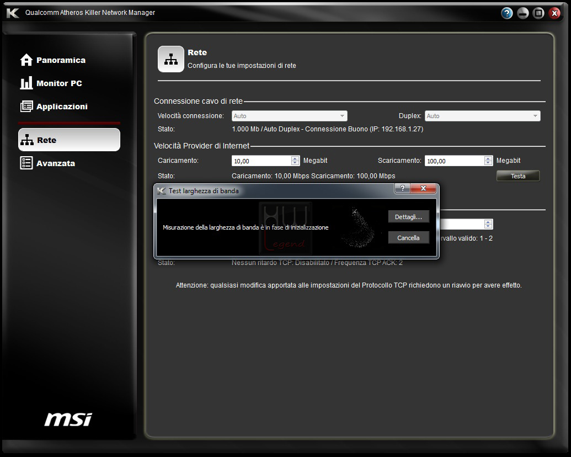Viewport: 571px width, 457px height.
Task: Close the Test larghezza di banda dialog
Action: coord(423,188)
